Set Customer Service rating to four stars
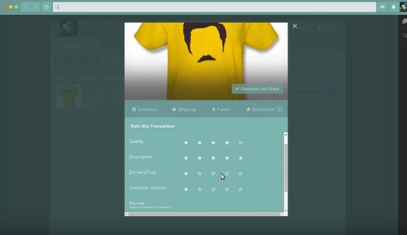The width and height of the screenshot is (407, 235). [x=227, y=189]
